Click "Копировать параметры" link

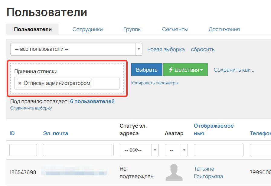155,83
